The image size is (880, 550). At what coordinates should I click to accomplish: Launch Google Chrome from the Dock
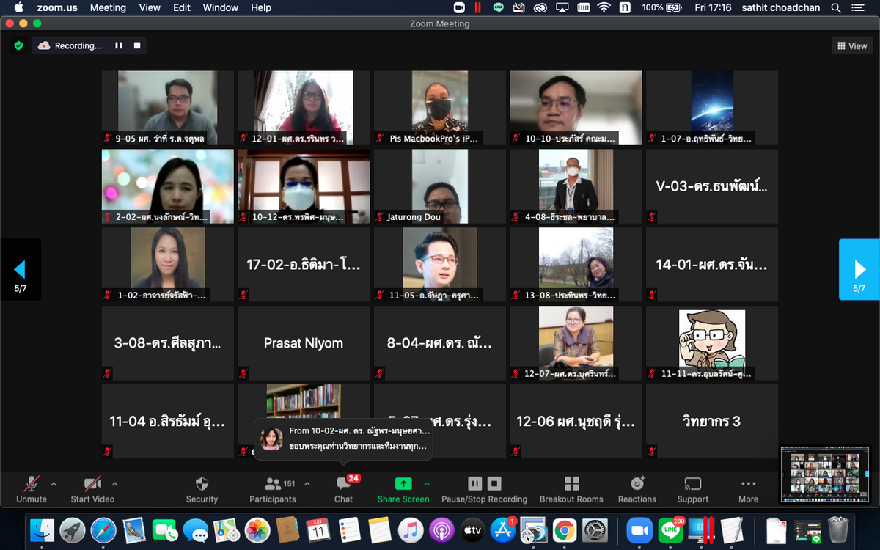[564, 529]
